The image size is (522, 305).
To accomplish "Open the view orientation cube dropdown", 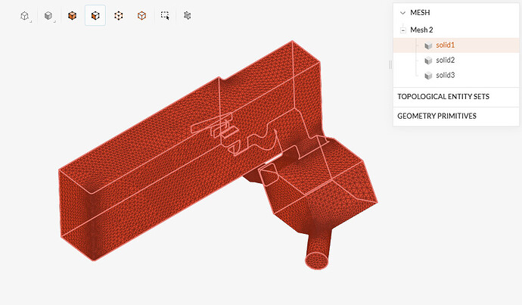I will tap(25, 16).
